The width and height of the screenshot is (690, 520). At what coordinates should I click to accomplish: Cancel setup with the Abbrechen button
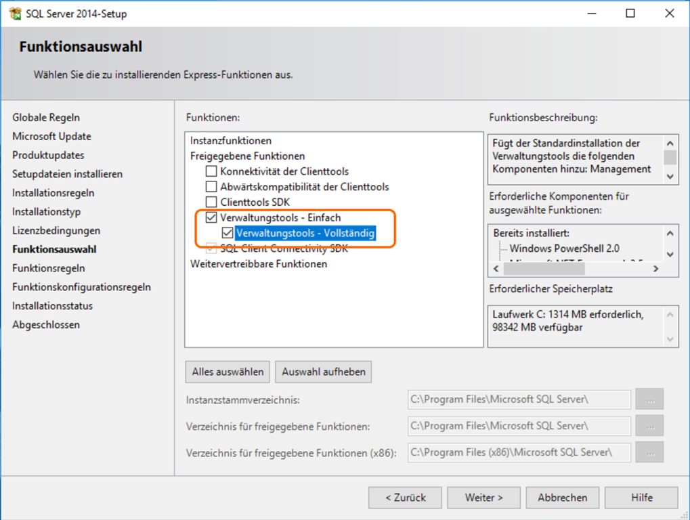coord(562,498)
